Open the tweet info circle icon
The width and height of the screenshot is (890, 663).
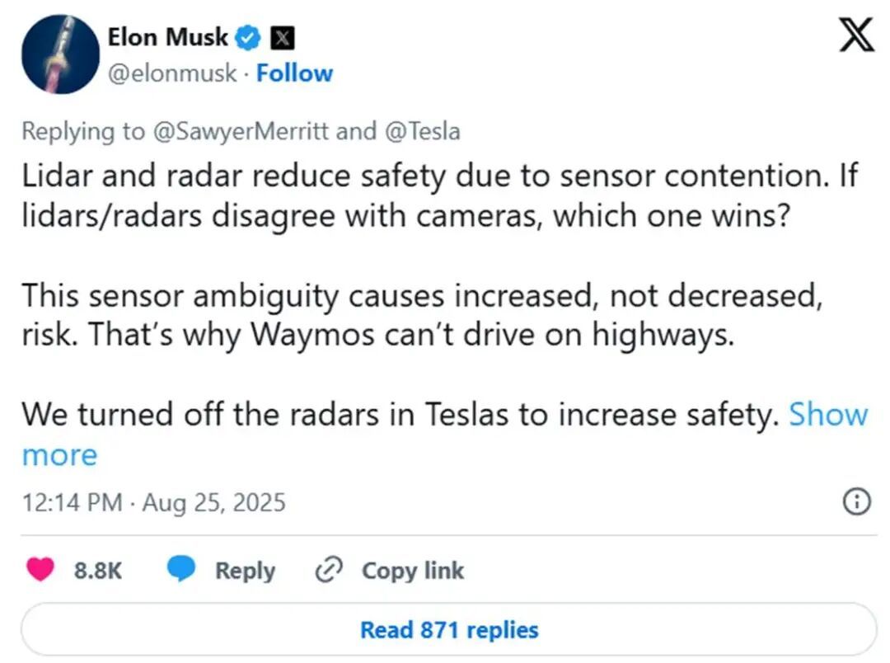(x=858, y=501)
